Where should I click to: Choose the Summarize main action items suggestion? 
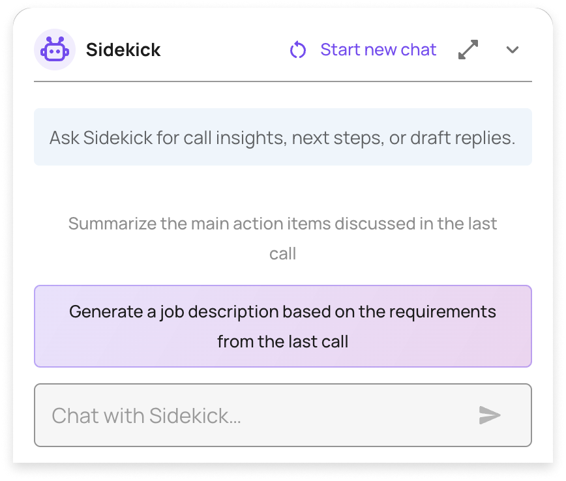pyautogui.click(x=282, y=238)
